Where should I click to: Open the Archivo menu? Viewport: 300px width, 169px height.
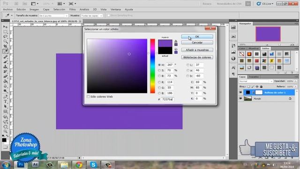coord(8,9)
